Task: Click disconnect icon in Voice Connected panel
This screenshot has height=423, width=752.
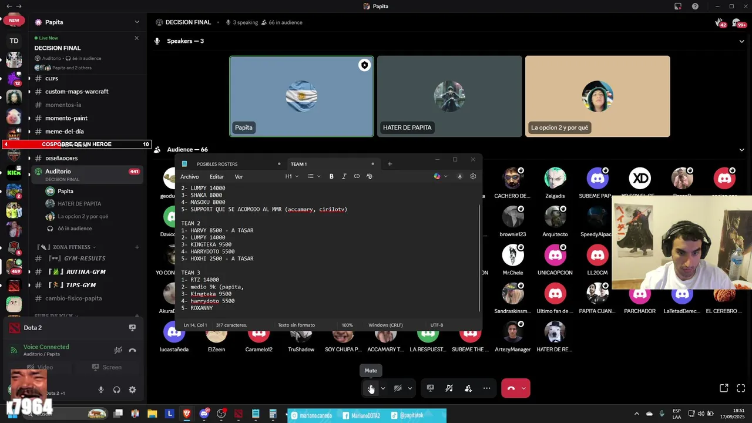Action: [132, 350]
